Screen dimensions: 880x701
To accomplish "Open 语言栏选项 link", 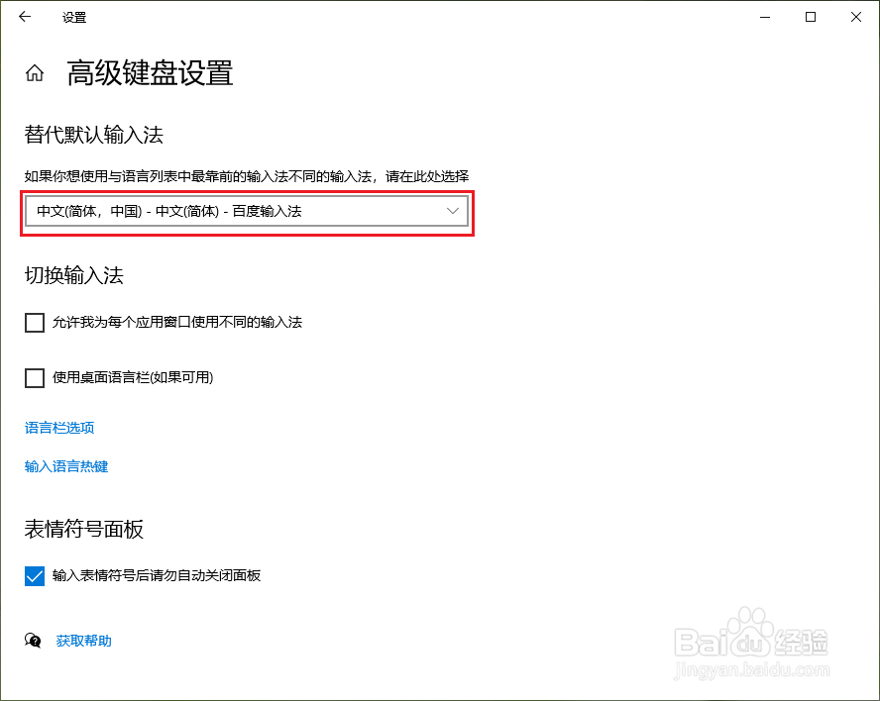I will [58, 428].
